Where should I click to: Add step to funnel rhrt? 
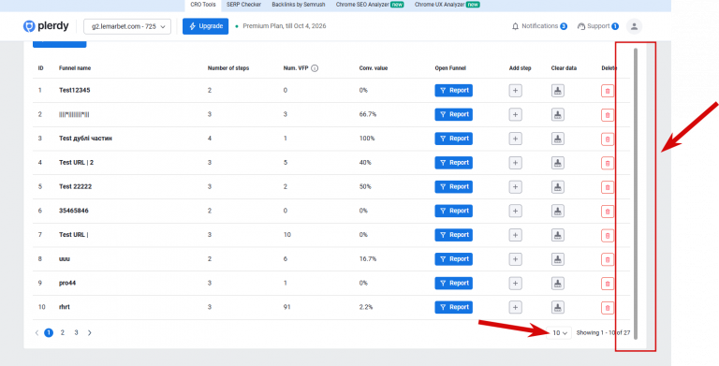(516, 307)
